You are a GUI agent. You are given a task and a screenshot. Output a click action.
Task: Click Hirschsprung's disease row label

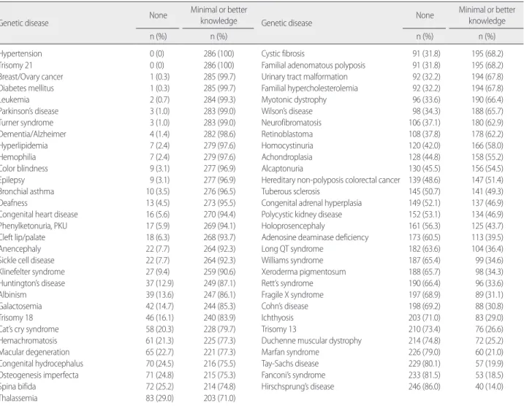point(297,386)
